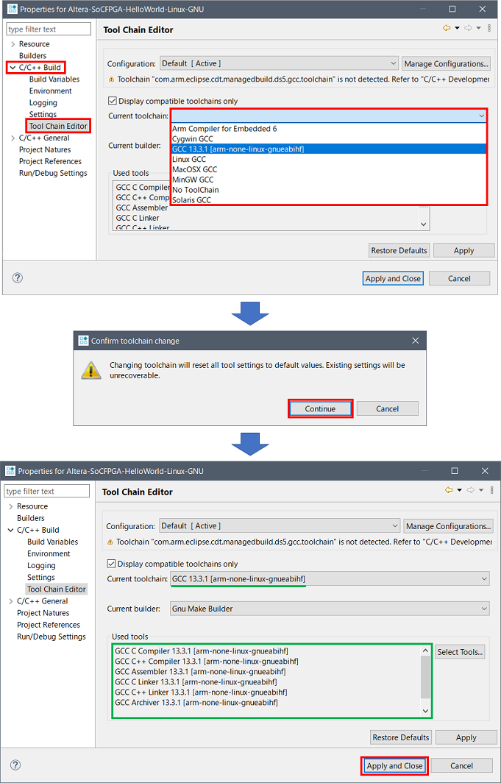
Task: Collapse C/C++ Build tree node in top window
Action: click(13, 68)
